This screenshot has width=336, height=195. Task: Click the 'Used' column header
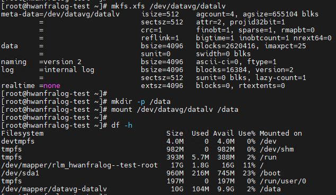tap(200, 134)
